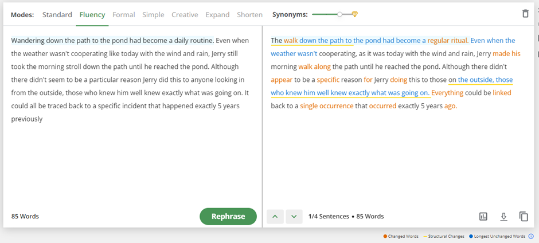This screenshot has width=539, height=243.
Task: Click the download export icon
Action: [503, 216]
